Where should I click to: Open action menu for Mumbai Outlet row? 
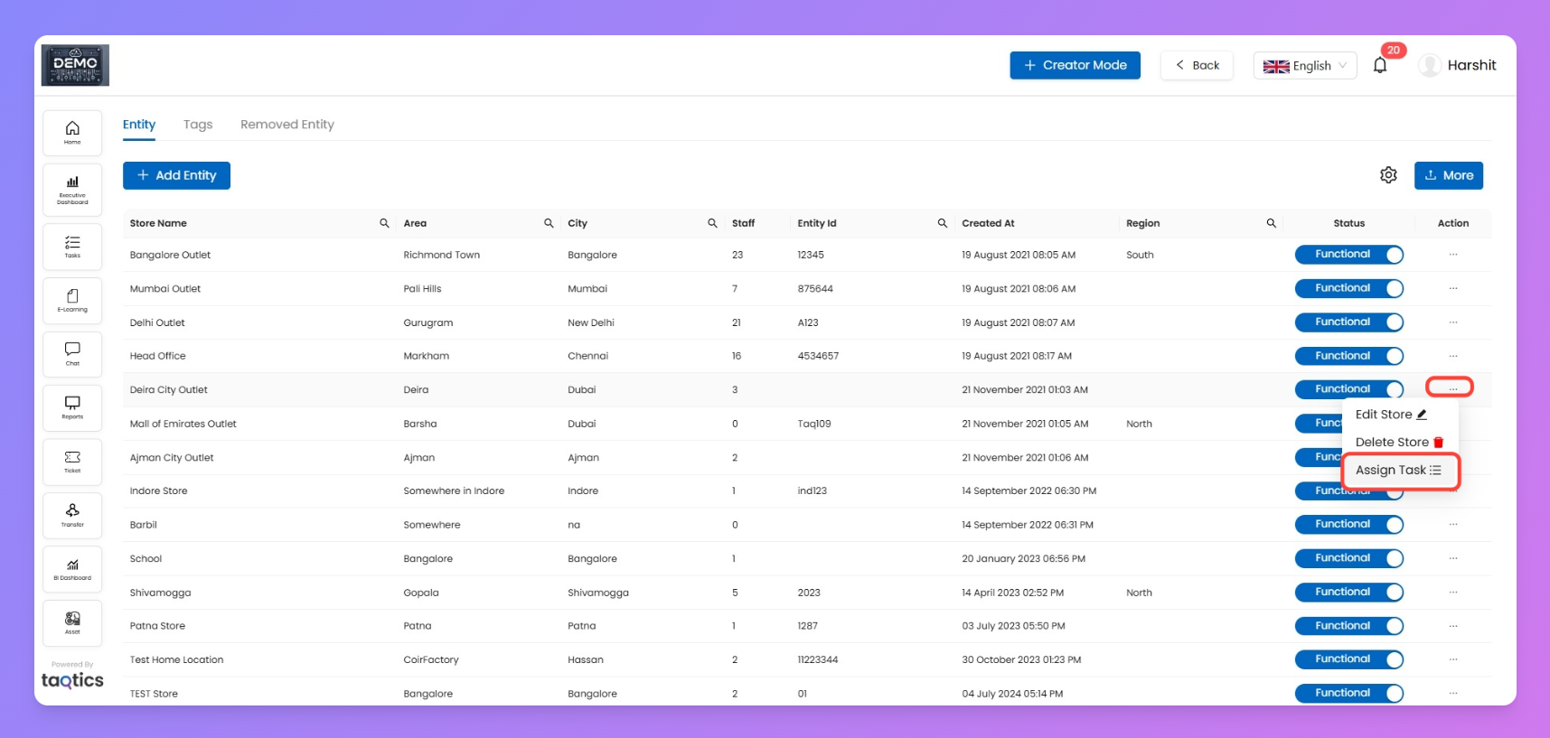pyautogui.click(x=1452, y=289)
